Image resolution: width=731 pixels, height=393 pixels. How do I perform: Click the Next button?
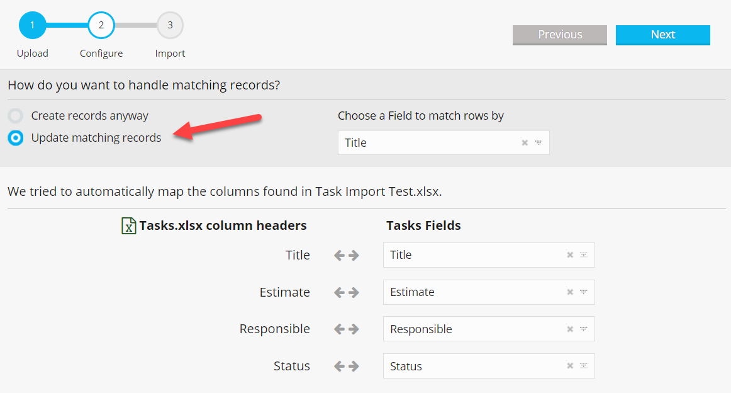(x=662, y=35)
